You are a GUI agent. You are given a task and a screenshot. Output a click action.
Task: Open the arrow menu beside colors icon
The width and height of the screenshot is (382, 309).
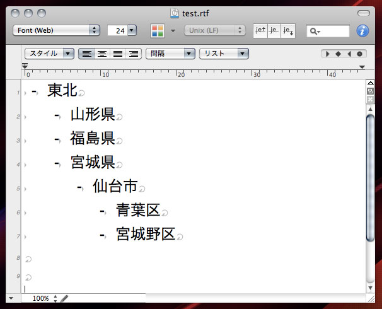point(173,31)
